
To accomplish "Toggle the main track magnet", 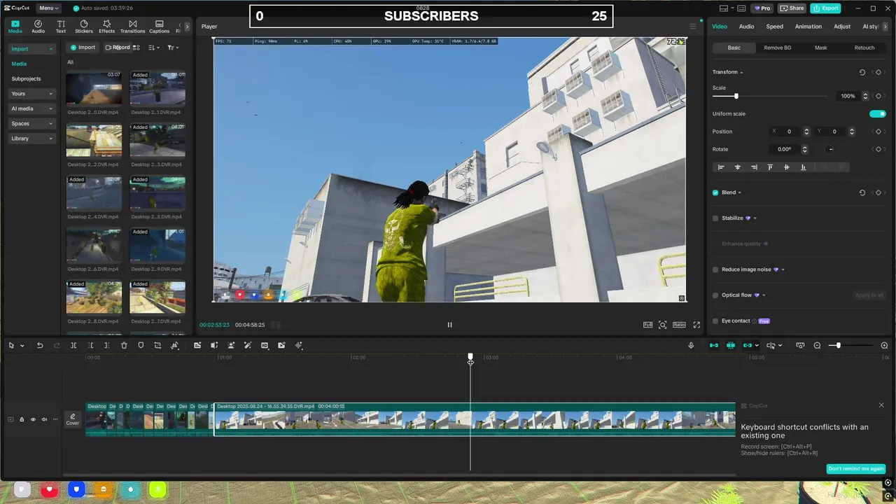I will pyautogui.click(x=714, y=345).
